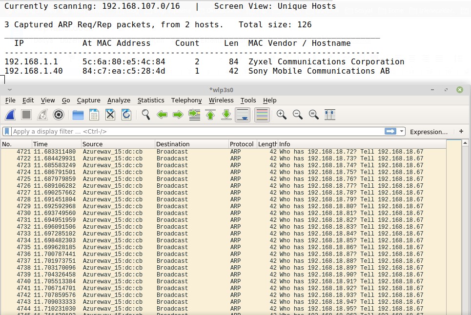Image resolution: width=471 pixels, height=315 pixels.
Task: Toggle auto-scroll during live capture
Action: click(x=243, y=115)
